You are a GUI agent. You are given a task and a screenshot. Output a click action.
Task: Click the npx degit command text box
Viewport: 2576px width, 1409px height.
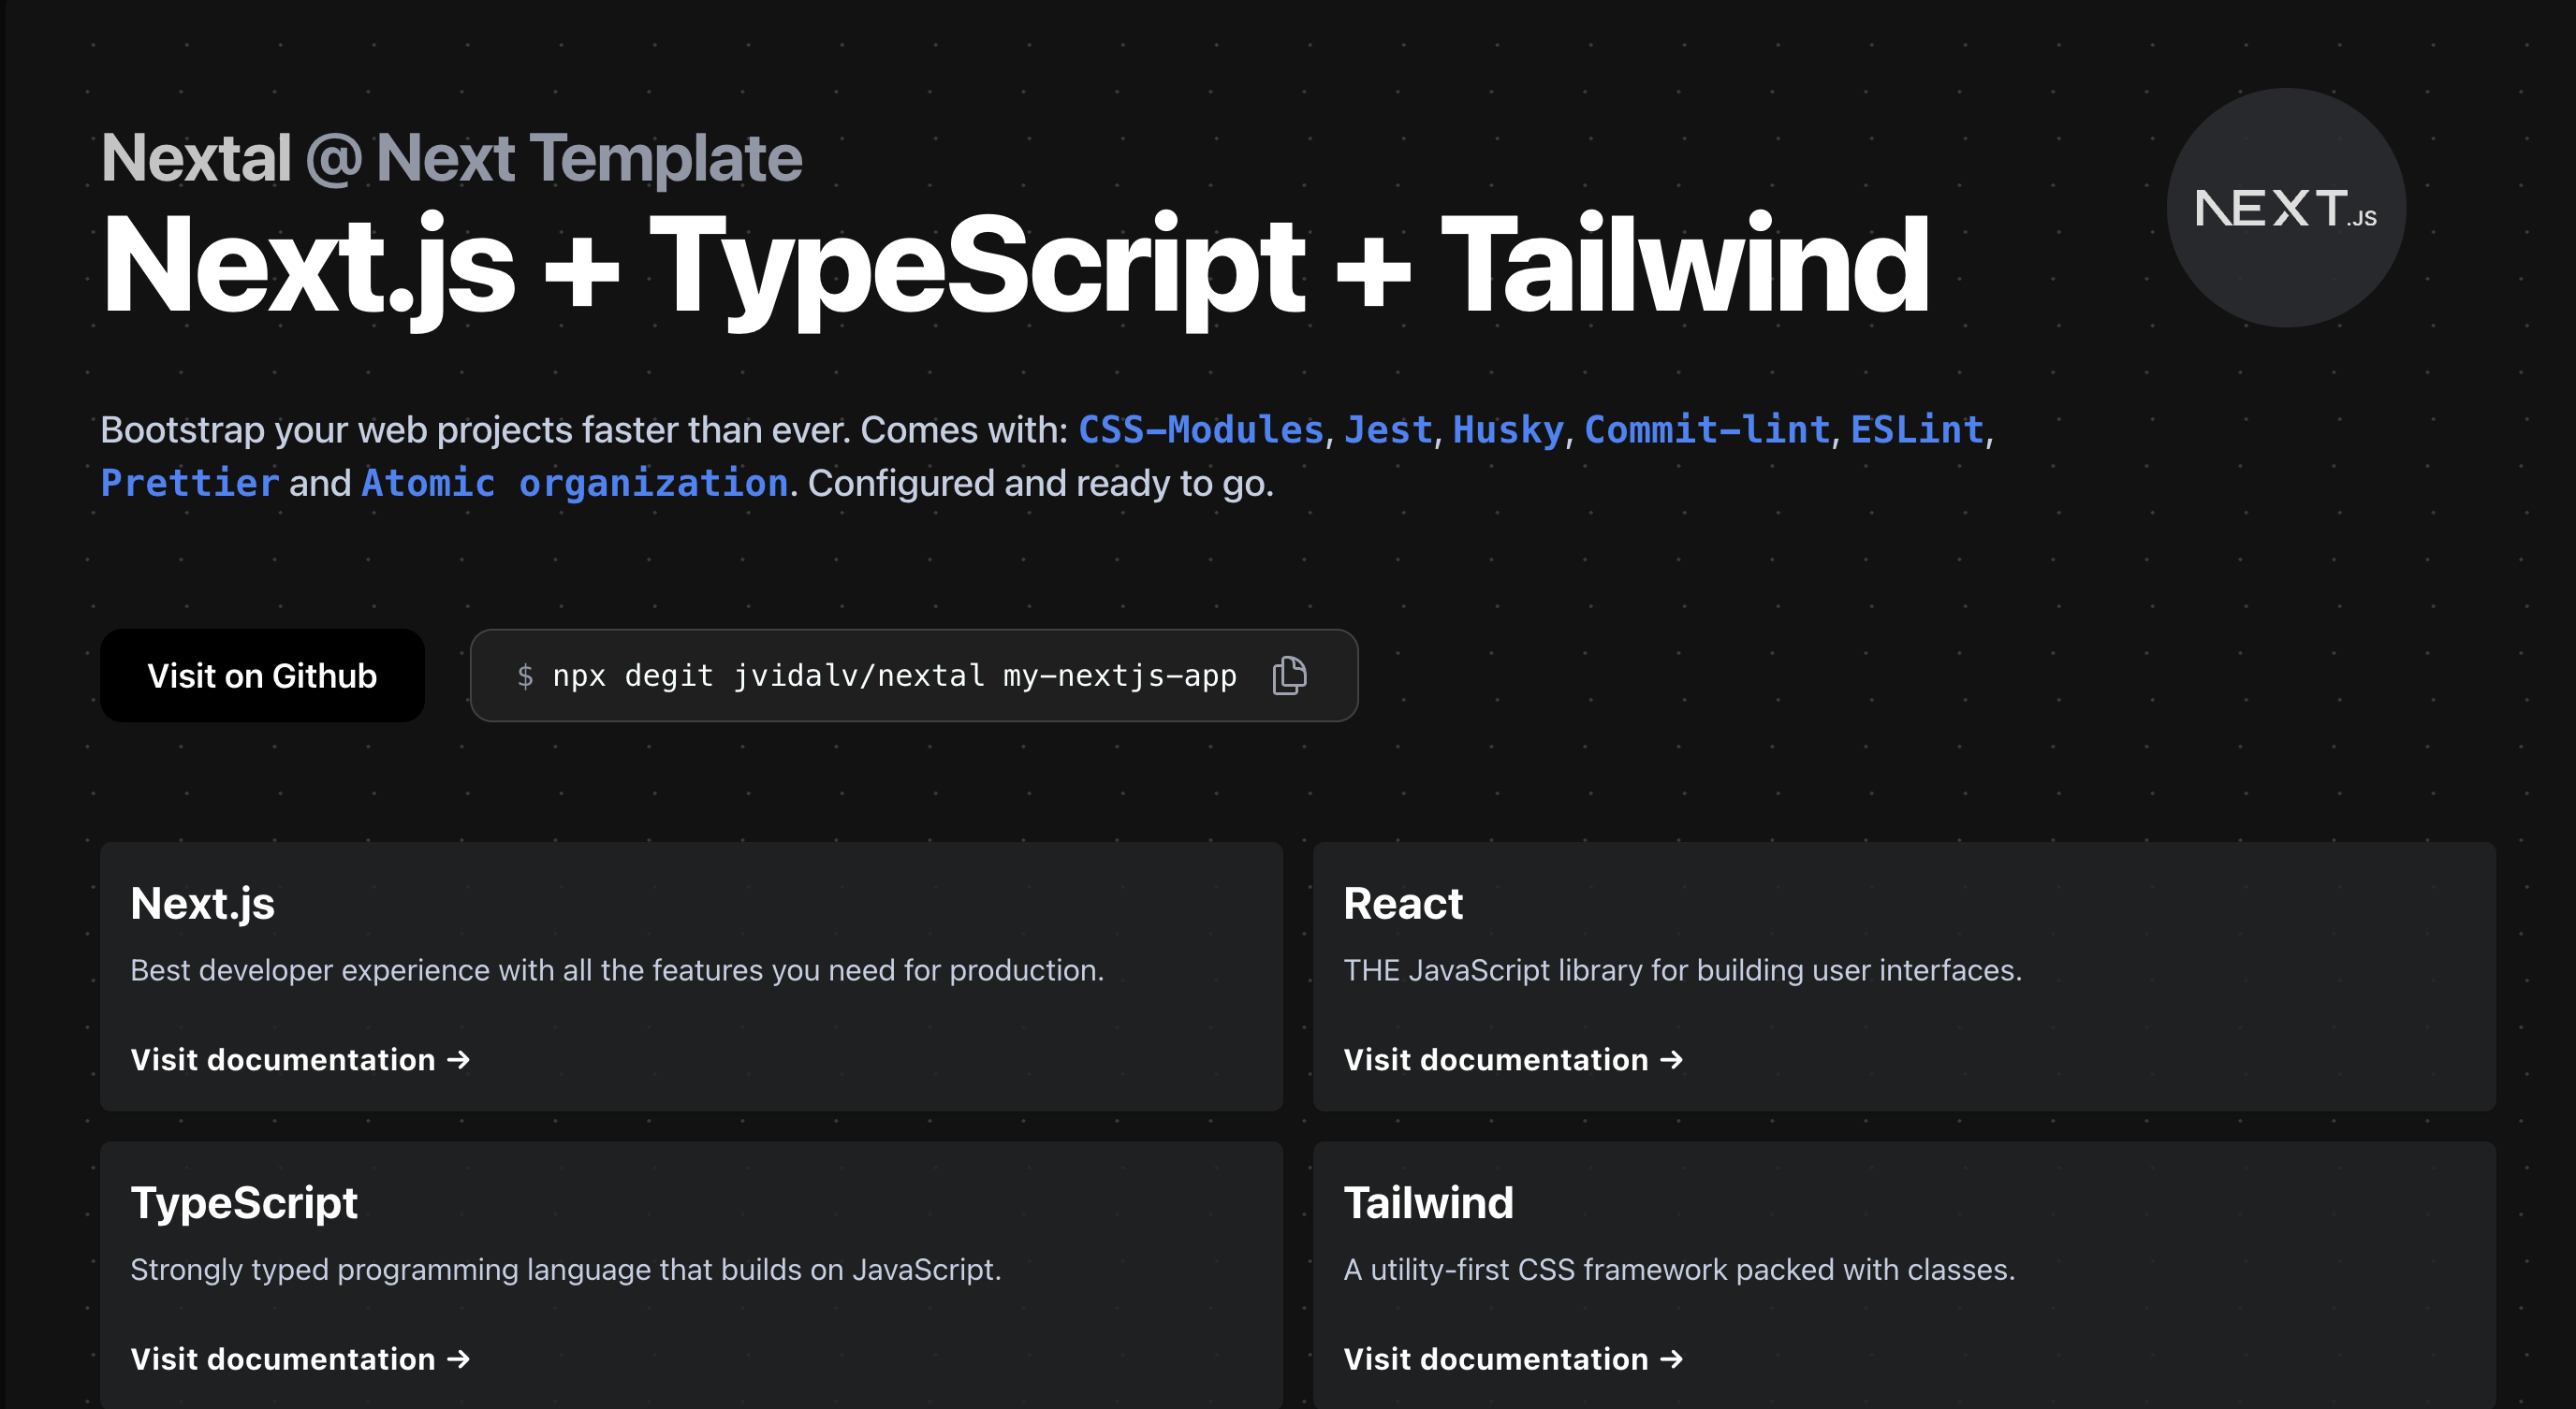click(893, 675)
